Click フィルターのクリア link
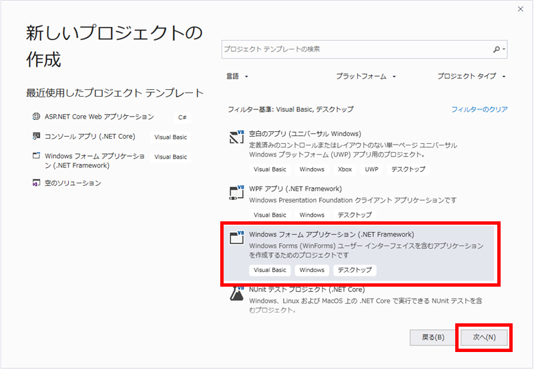Viewport: 534px width, 370px height. pos(479,109)
